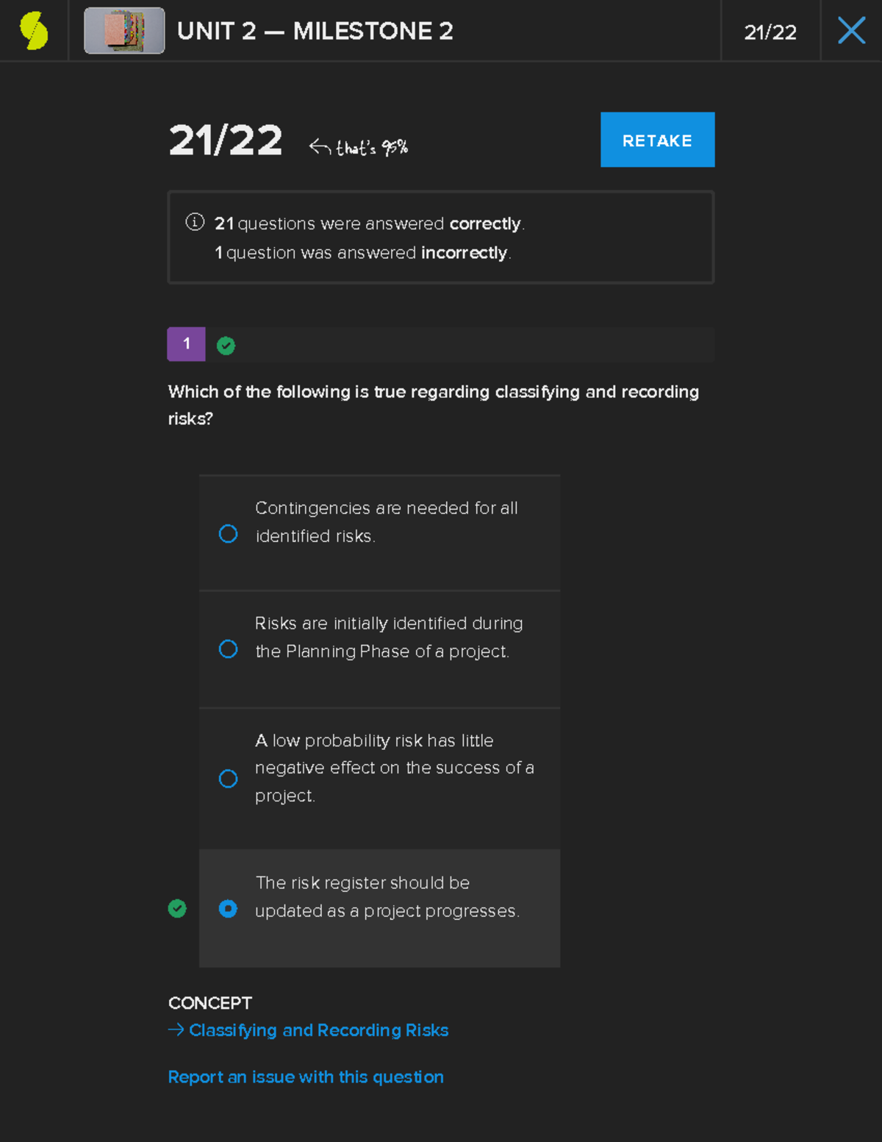Select the Planning Phase answer radio button
This screenshot has width=882, height=1142.
(x=229, y=649)
